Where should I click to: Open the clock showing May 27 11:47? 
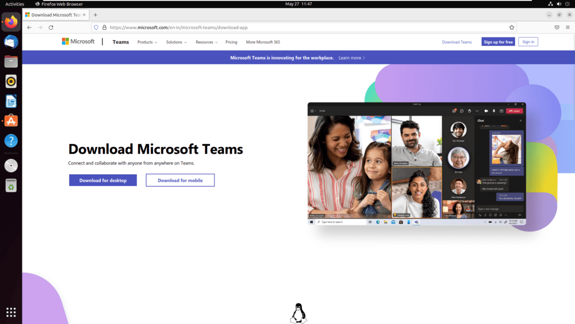pos(298,4)
